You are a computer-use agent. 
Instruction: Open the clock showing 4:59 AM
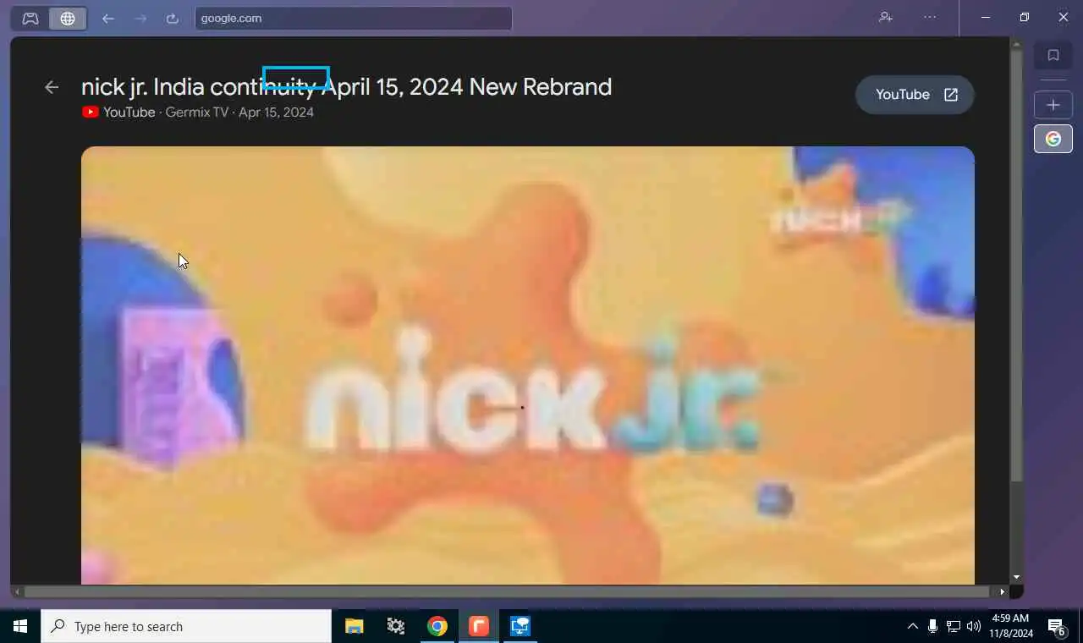coord(1011,626)
